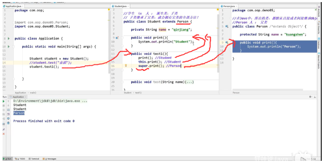Click the print icon in Run console

tap(8, 118)
